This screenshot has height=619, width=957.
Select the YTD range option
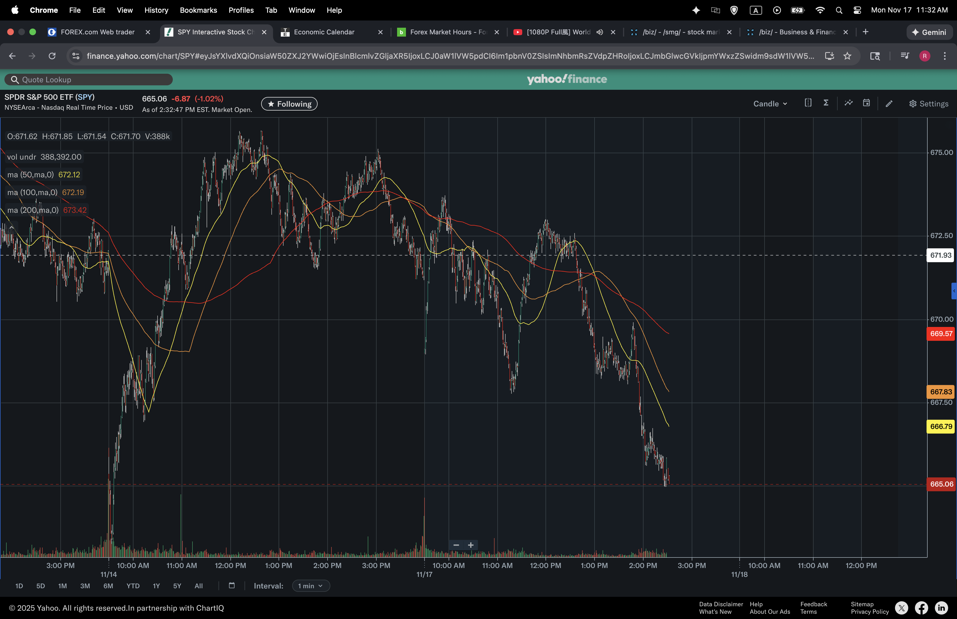tap(133, 586)
